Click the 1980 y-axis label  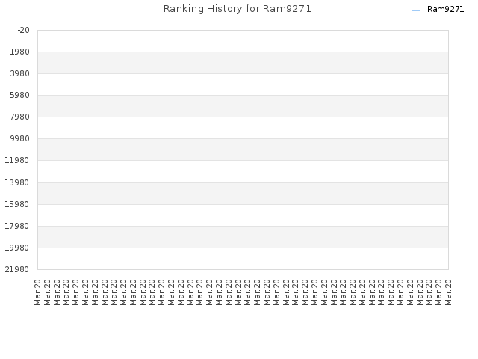click(x=20, y=52)
